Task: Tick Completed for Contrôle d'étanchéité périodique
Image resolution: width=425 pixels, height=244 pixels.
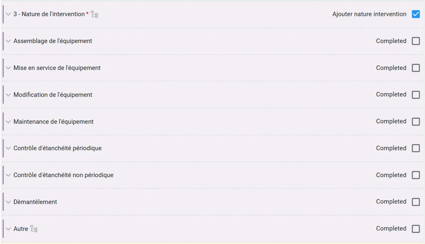Action: point(416,148)
